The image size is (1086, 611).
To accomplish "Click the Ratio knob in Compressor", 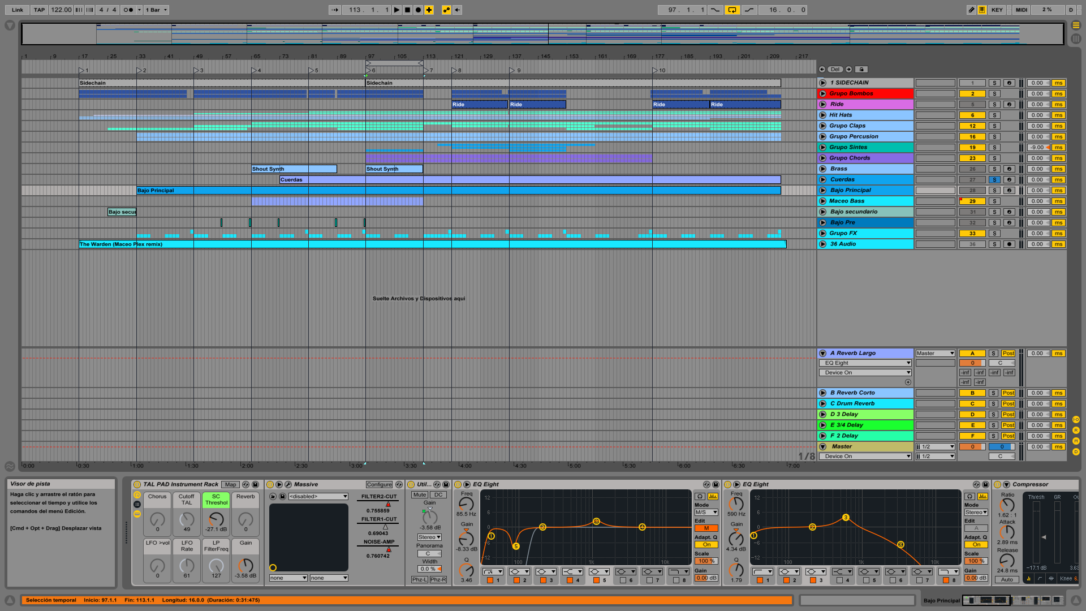I will click(1007, 505).
